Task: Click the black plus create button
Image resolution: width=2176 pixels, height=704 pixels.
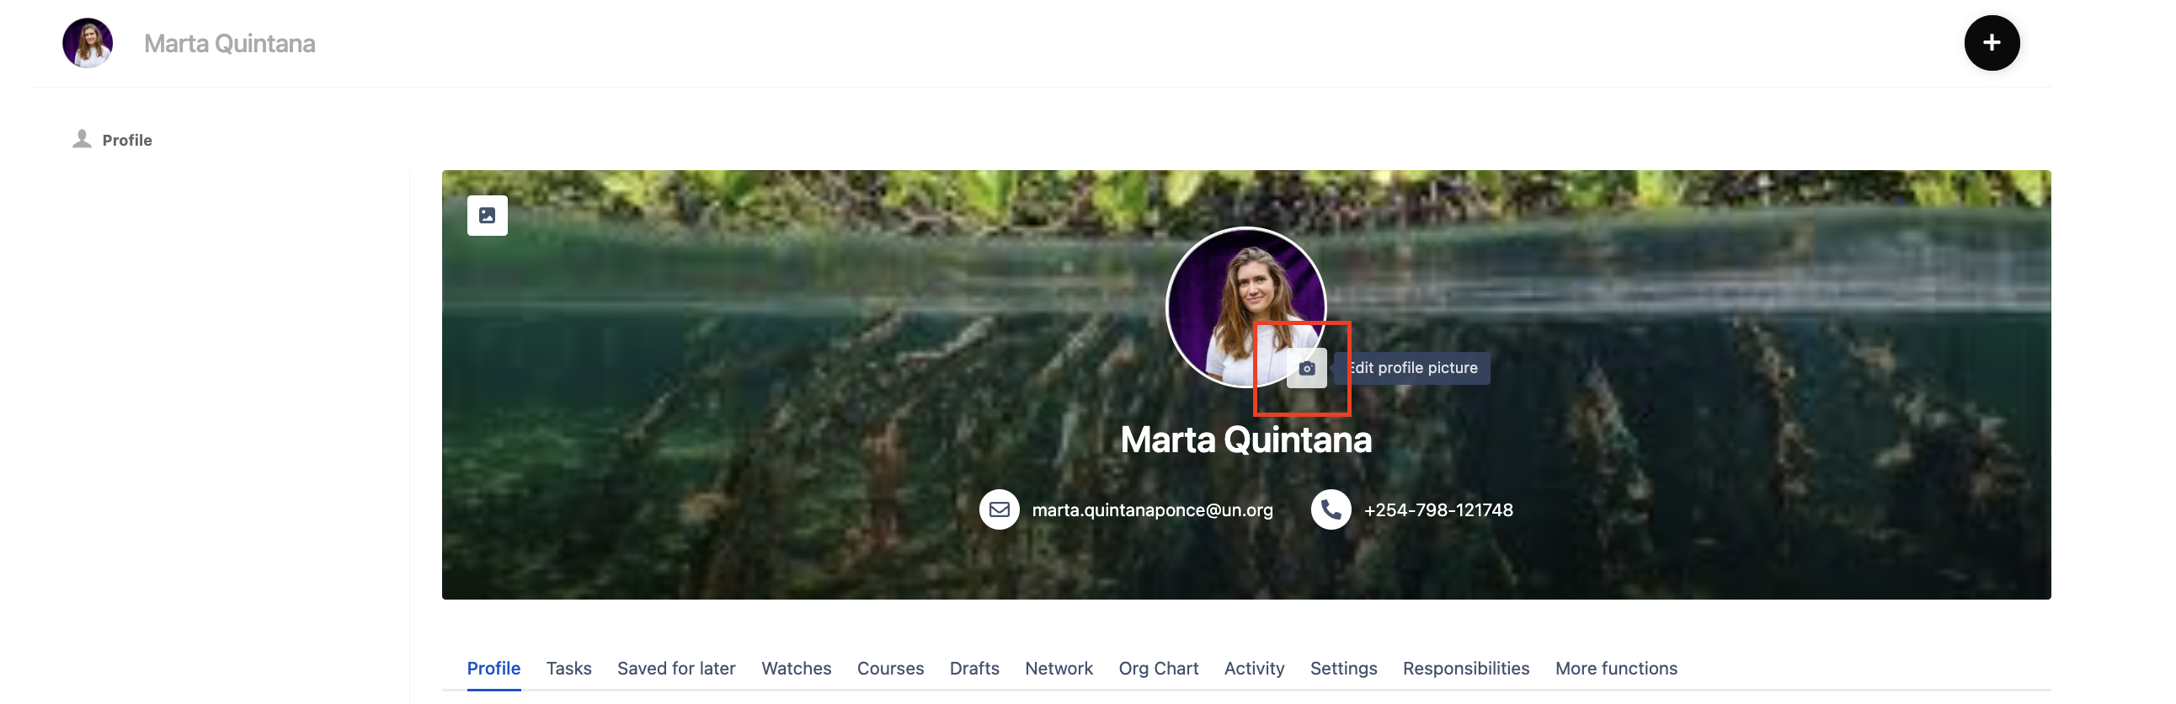Action: point(1991,43)
